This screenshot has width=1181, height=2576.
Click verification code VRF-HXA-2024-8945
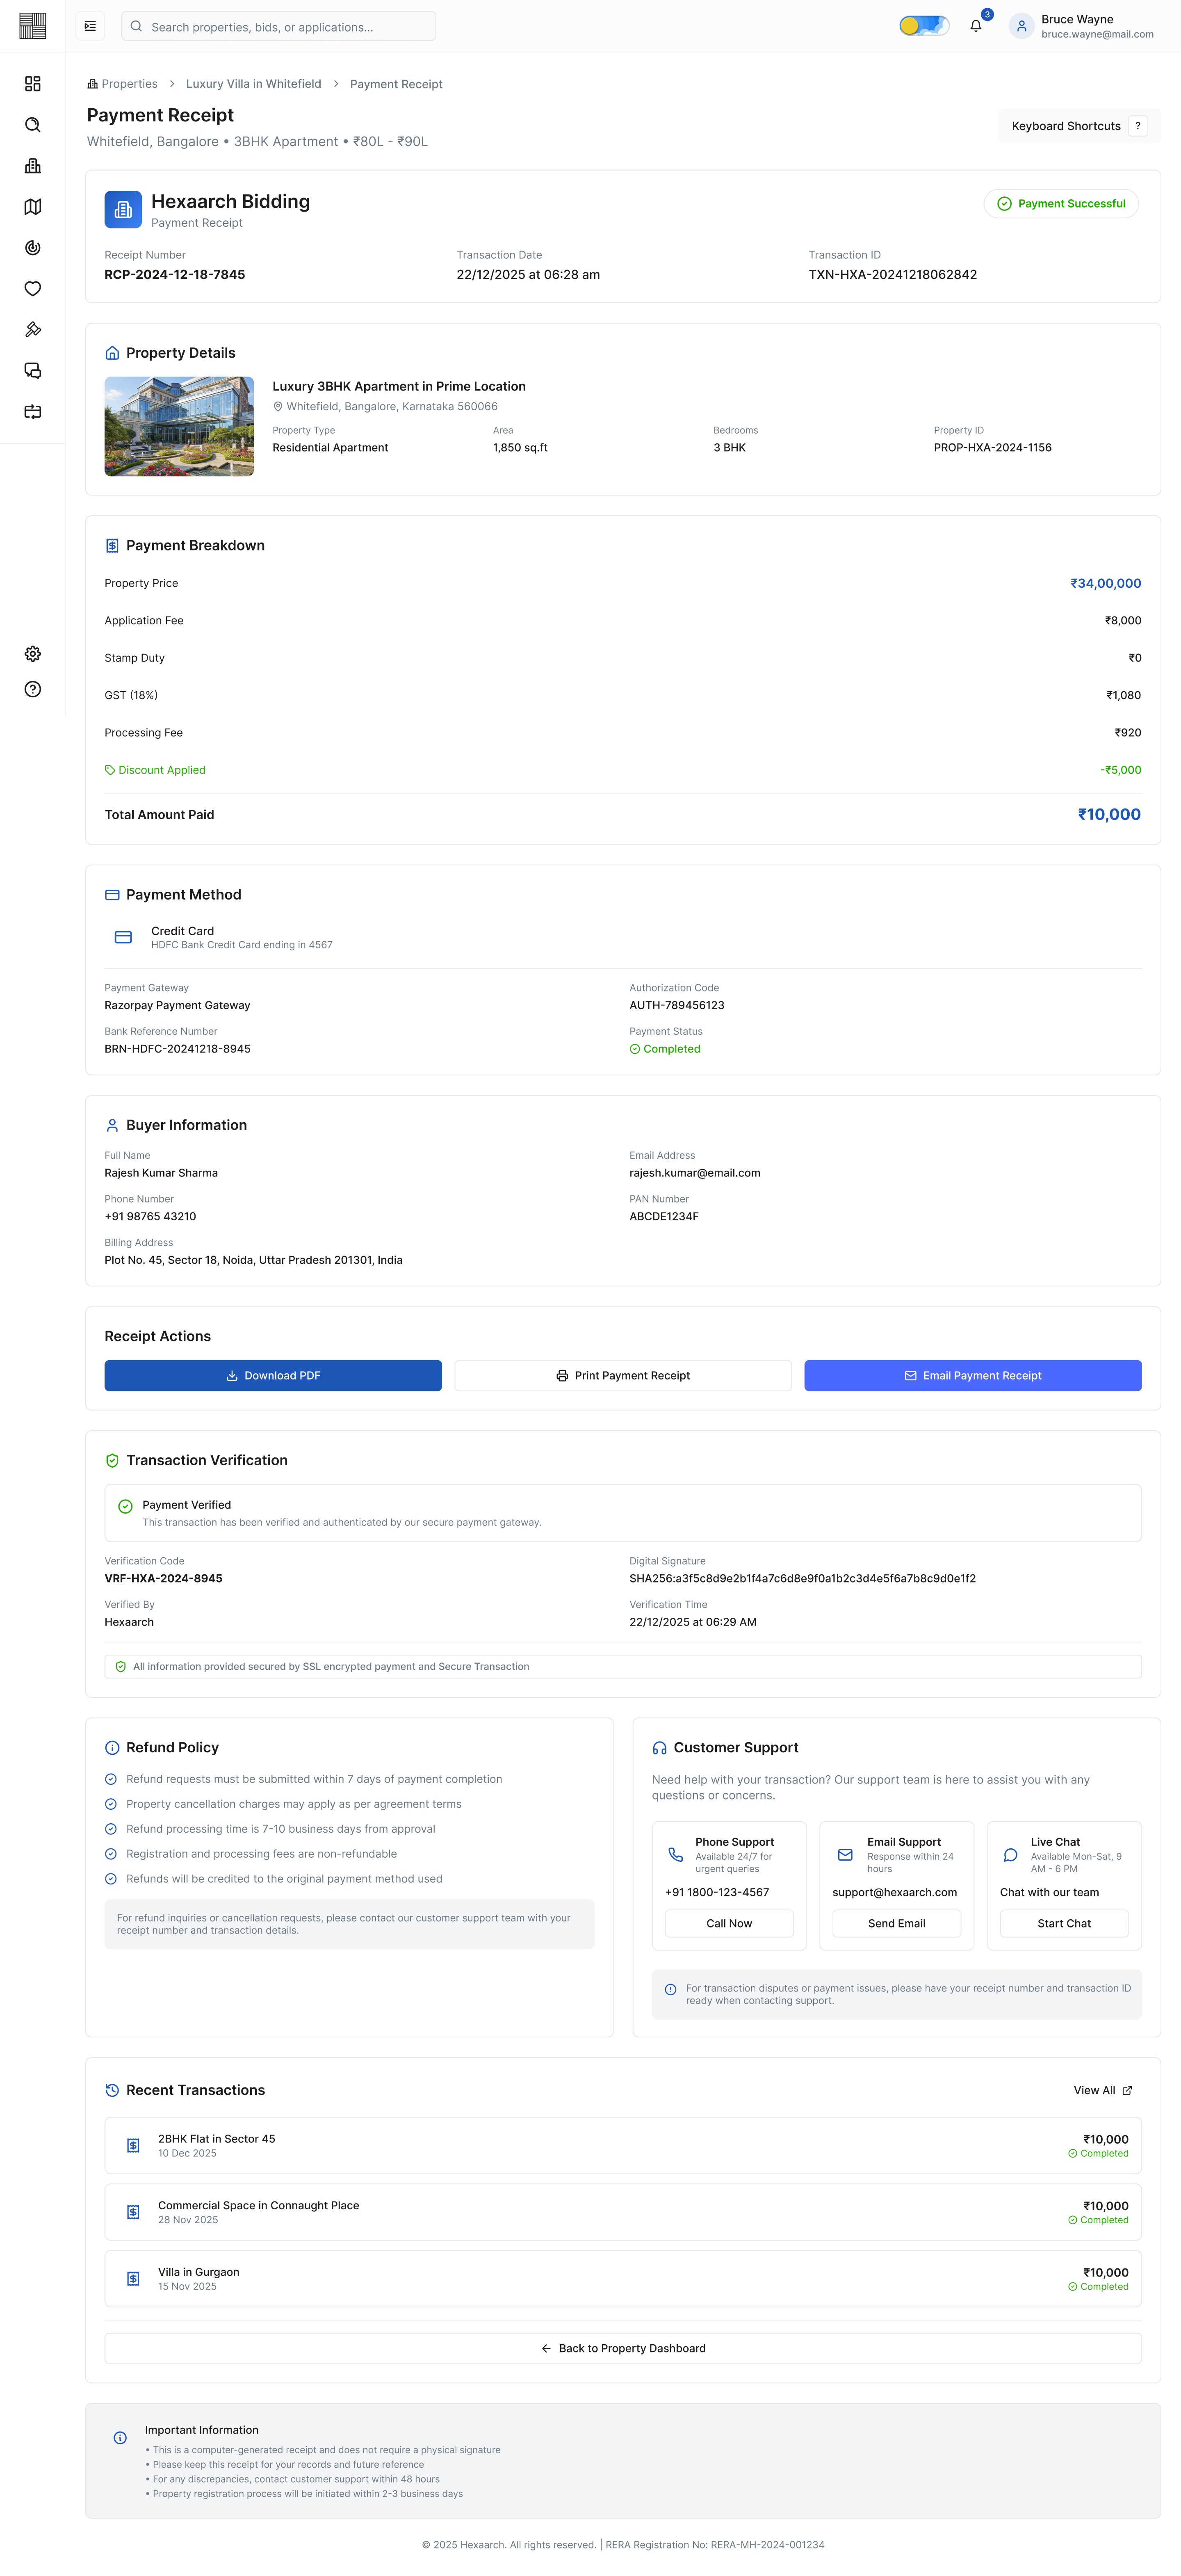click(x=164, y=1579)
